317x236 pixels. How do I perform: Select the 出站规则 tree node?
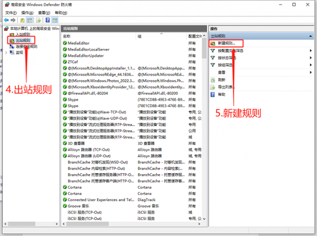[23, 40]
